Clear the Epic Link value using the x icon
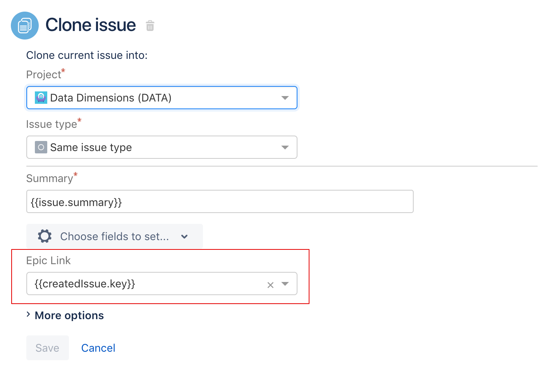Viewport: 550px width, 385px height. 270,285
